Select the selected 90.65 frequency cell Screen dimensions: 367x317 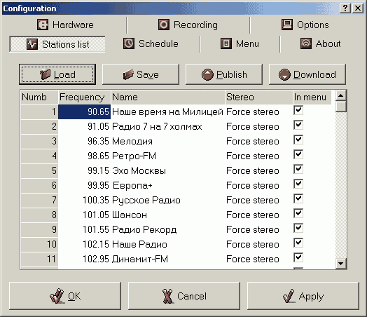click(x=84, y=112)
